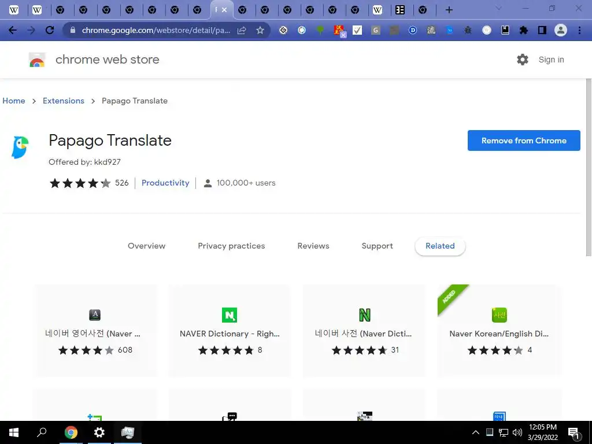Screen dimensions: 592x444
Task: Open the 流 character extension icon
Action: pos(431,30)
